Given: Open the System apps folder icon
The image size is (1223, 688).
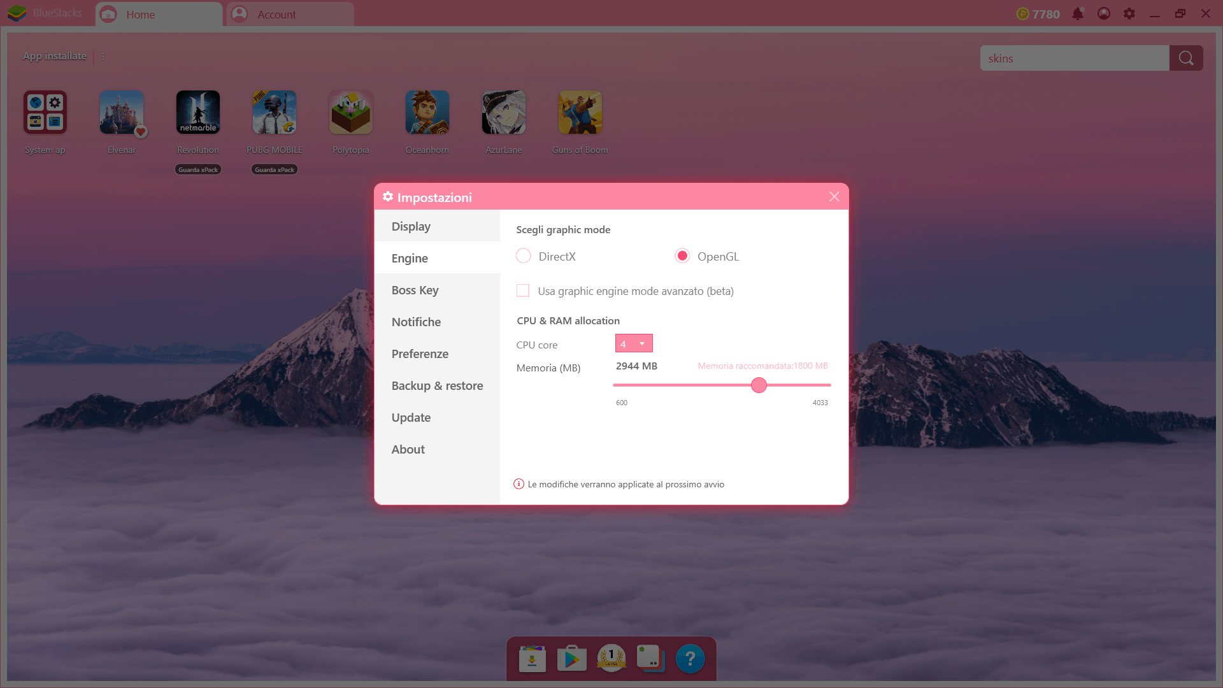Looking at the screenshot, I should tap(45, 112).
